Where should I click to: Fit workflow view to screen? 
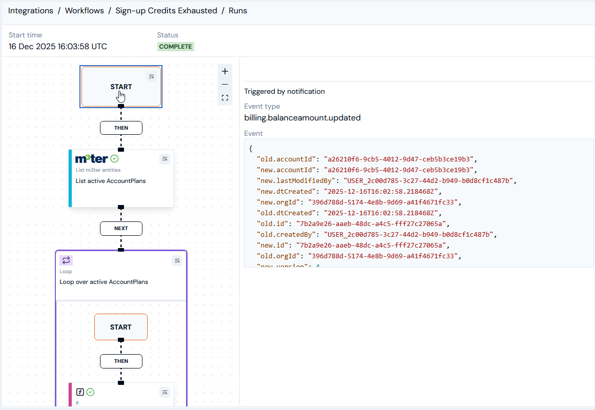[225, 98]
